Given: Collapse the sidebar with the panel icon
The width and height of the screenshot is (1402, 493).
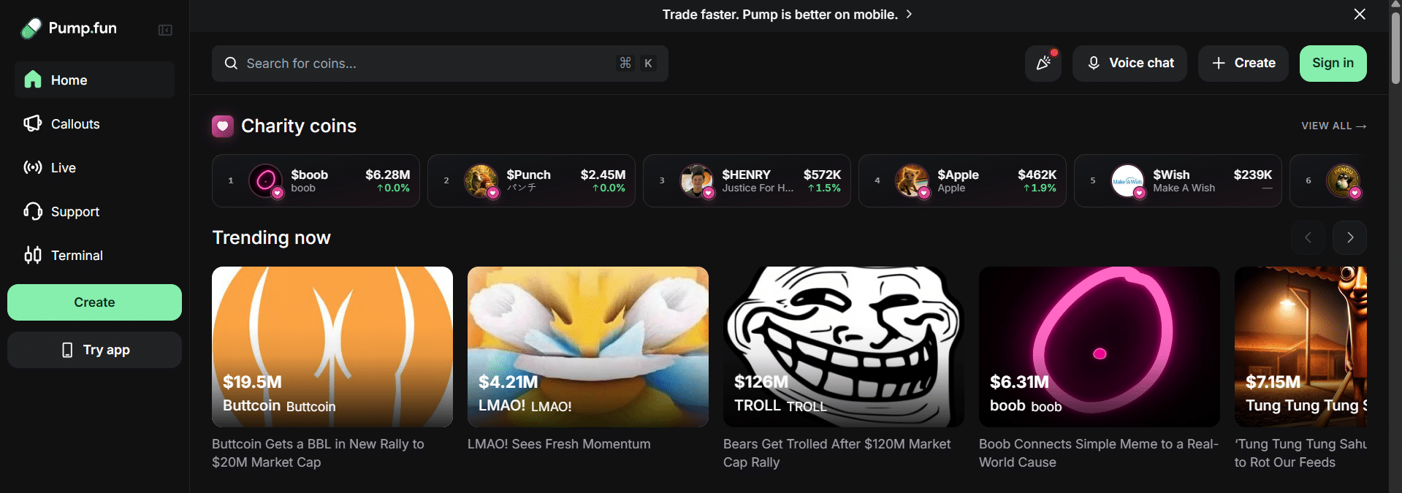Looking at the screenshot, I should [x=165, y=30].
